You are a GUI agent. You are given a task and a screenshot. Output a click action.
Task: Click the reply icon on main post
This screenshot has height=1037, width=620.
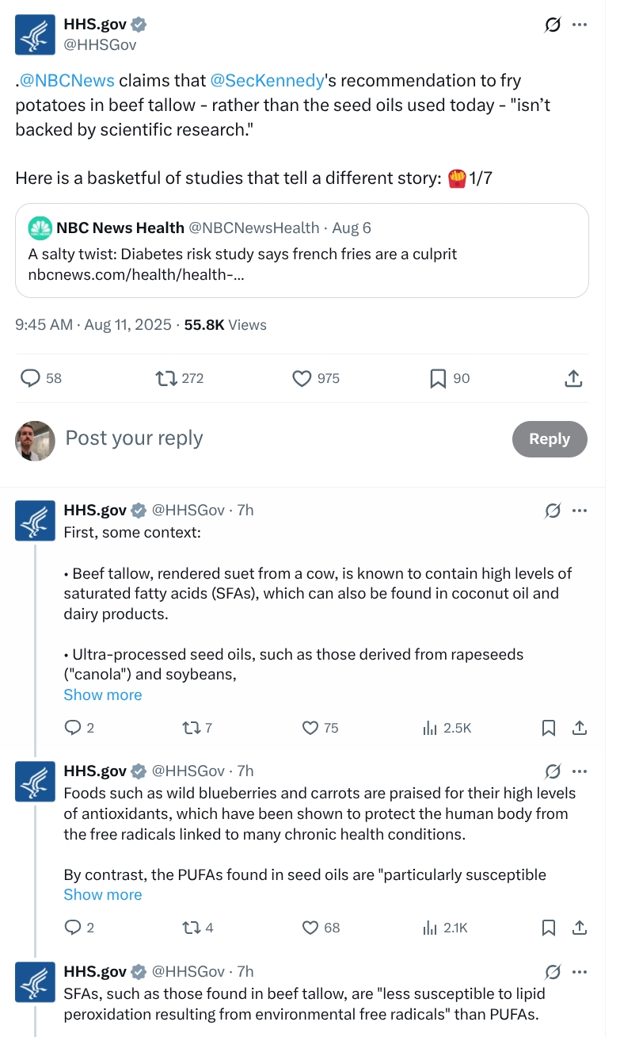pos(30,379)
